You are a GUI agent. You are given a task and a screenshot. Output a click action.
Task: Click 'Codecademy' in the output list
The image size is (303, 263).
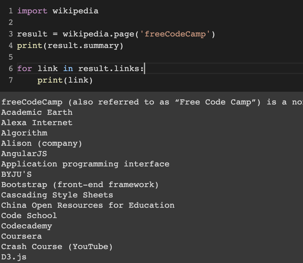click(27, 226)
